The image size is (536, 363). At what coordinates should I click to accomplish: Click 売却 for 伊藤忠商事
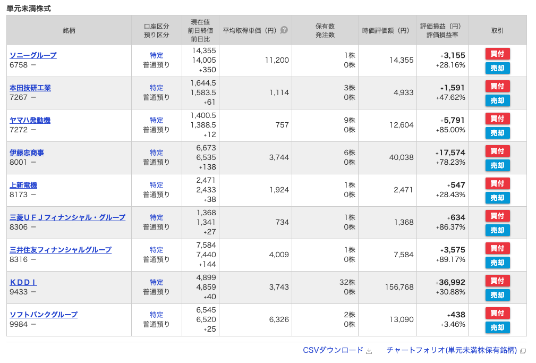[497, 166]
